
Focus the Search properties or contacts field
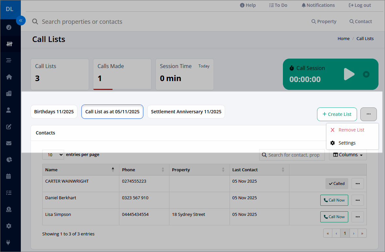click(82, 21)
